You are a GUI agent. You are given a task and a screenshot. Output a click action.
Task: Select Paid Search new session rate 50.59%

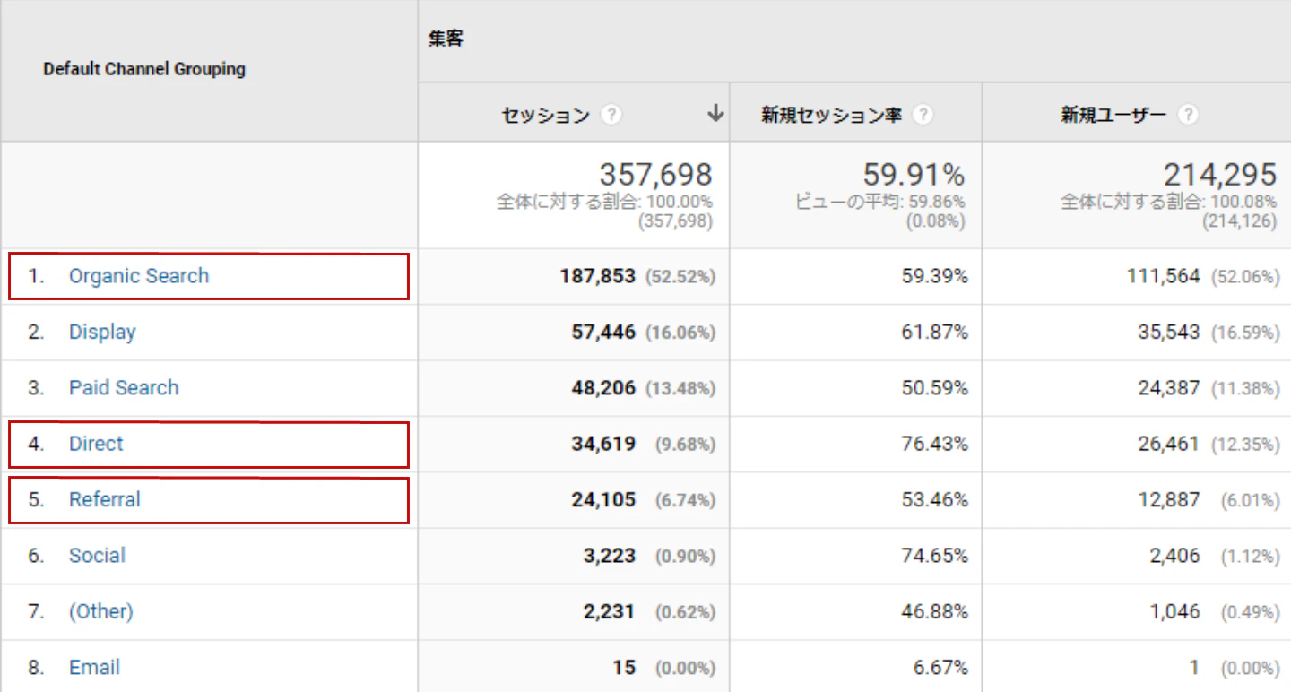pyautogui.click(x=935, y=388)
